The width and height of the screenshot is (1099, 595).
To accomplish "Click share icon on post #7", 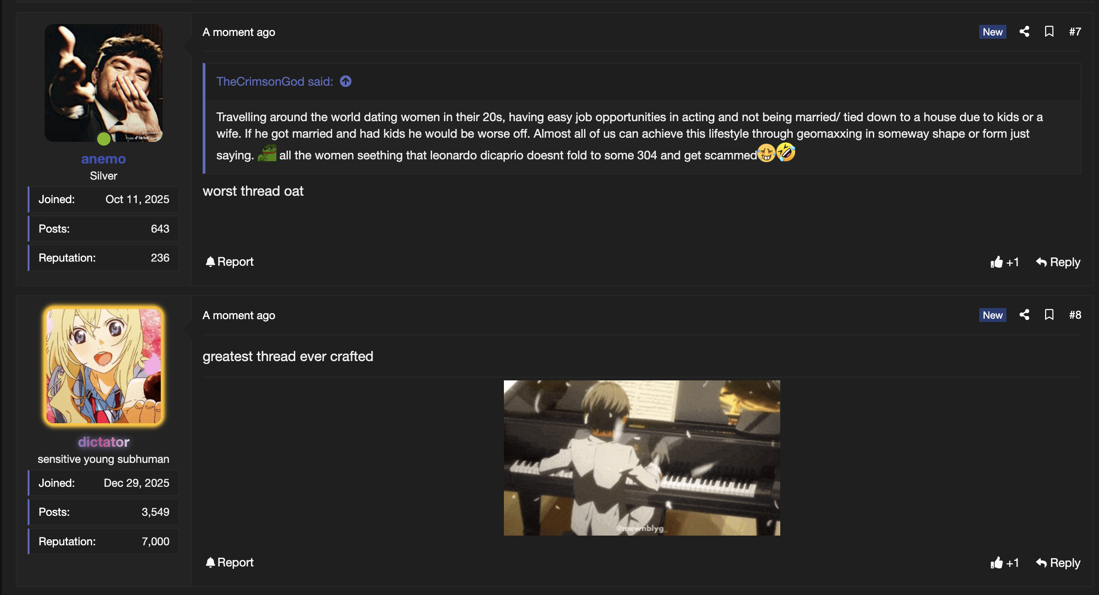I will tap(1024, 32).
